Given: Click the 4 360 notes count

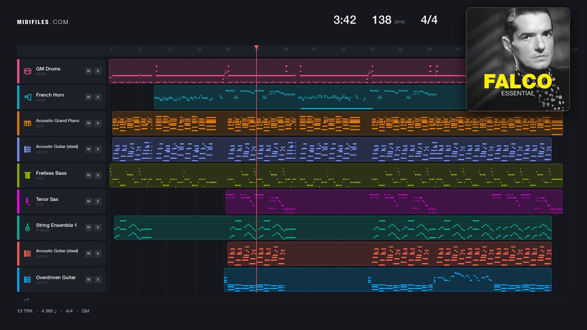Looking at the screenshot, I should [49, 311].
